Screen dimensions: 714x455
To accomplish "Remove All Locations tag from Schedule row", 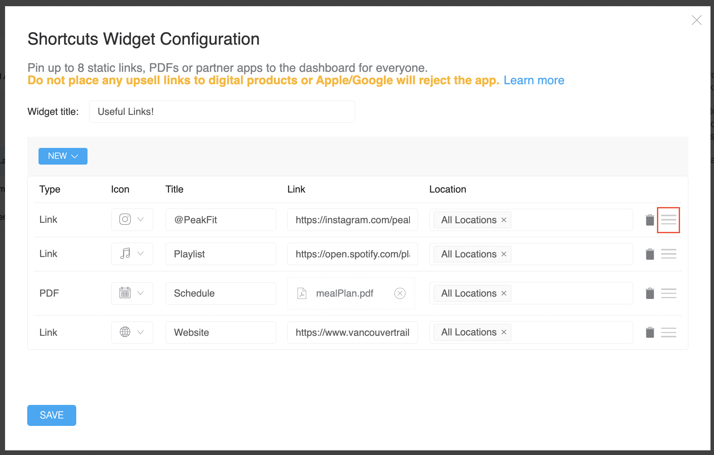I will tap(504, 293).
